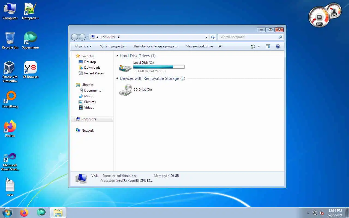Click the Local Disk (C:) usage bar

coord(159,67)
